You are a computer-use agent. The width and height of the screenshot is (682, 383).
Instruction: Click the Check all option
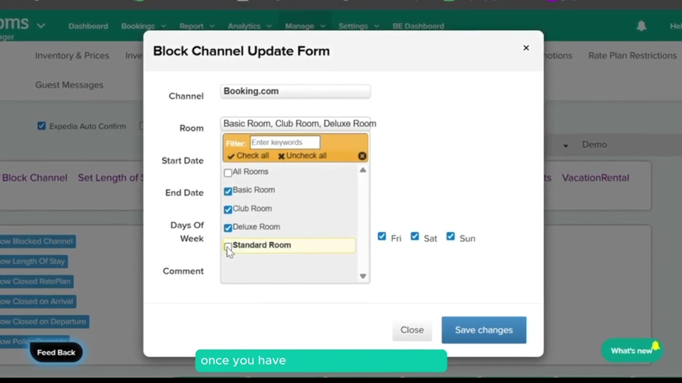(x=248, y=156)
